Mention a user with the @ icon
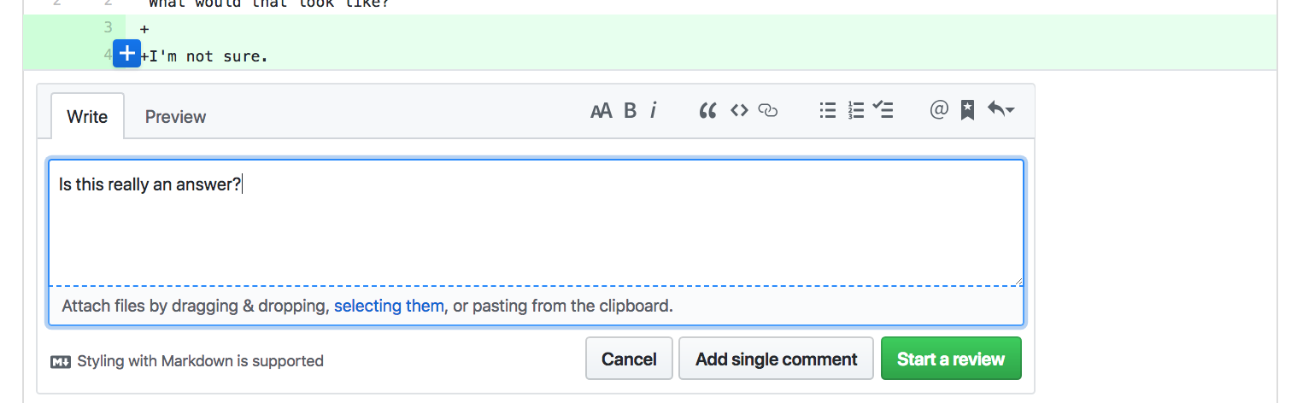This screenshot has height=403, width=1291. point(939,110)
